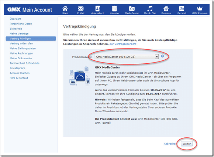Viewport: 214px width, 157px height.
Task: Click the Hinweis bold text
Action: pyautogui.click(x=101, y=100)
